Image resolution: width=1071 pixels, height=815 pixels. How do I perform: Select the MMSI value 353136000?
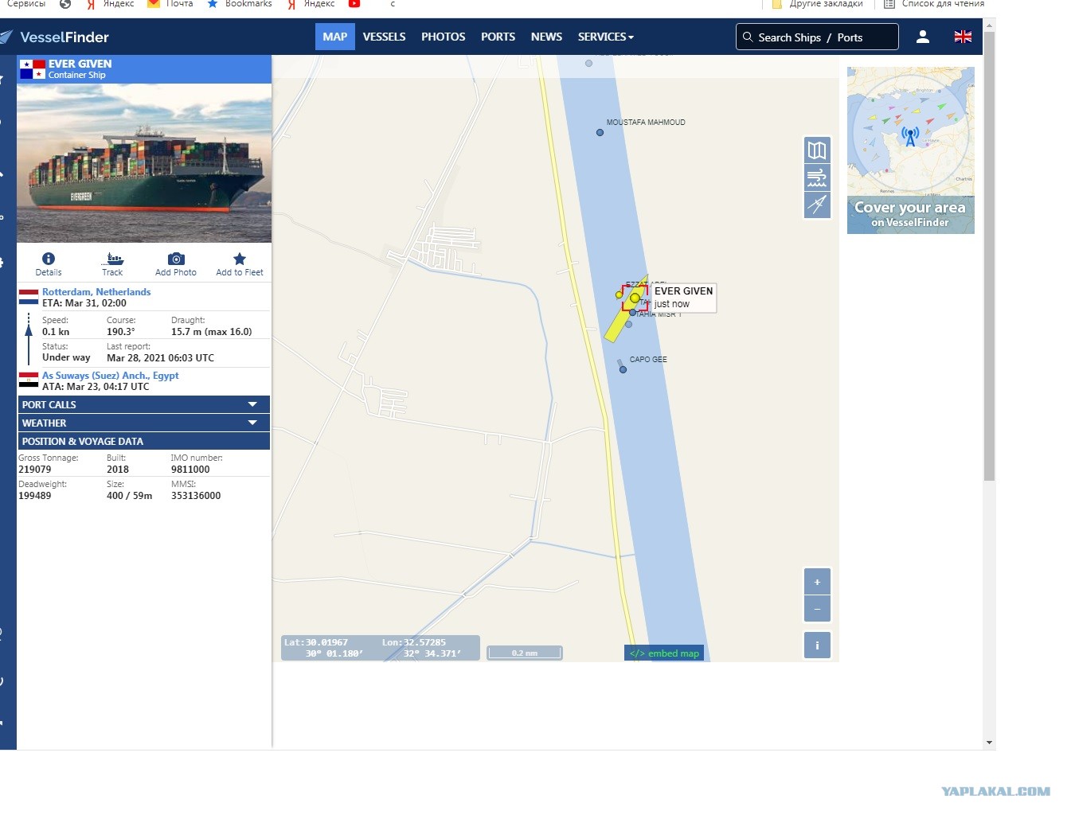click(x=196, y=496)
